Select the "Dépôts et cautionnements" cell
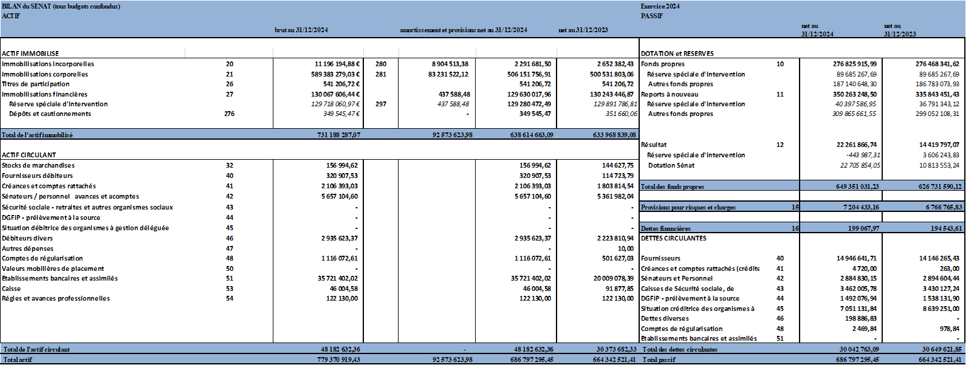This screenshot has width=966, height=365. (x=50, y=114)
